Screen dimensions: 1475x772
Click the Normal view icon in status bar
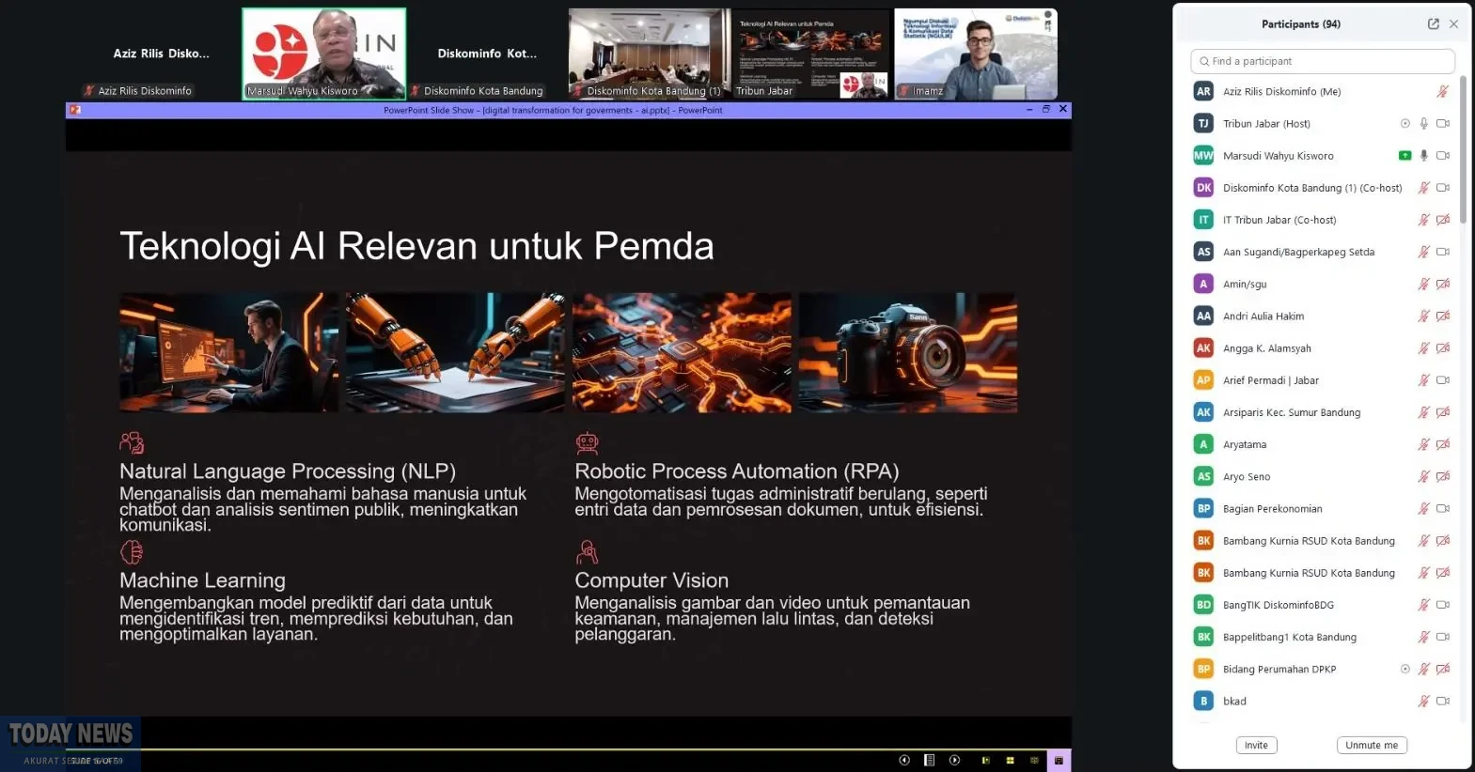(985, 760)
